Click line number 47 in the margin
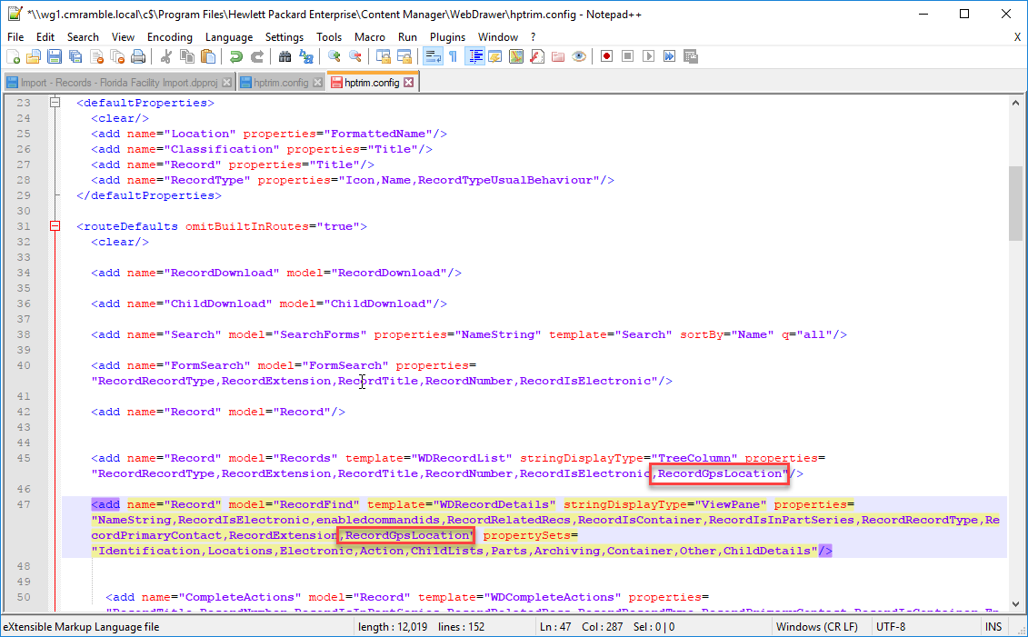 pyautogui.click(x=24, y=504)
